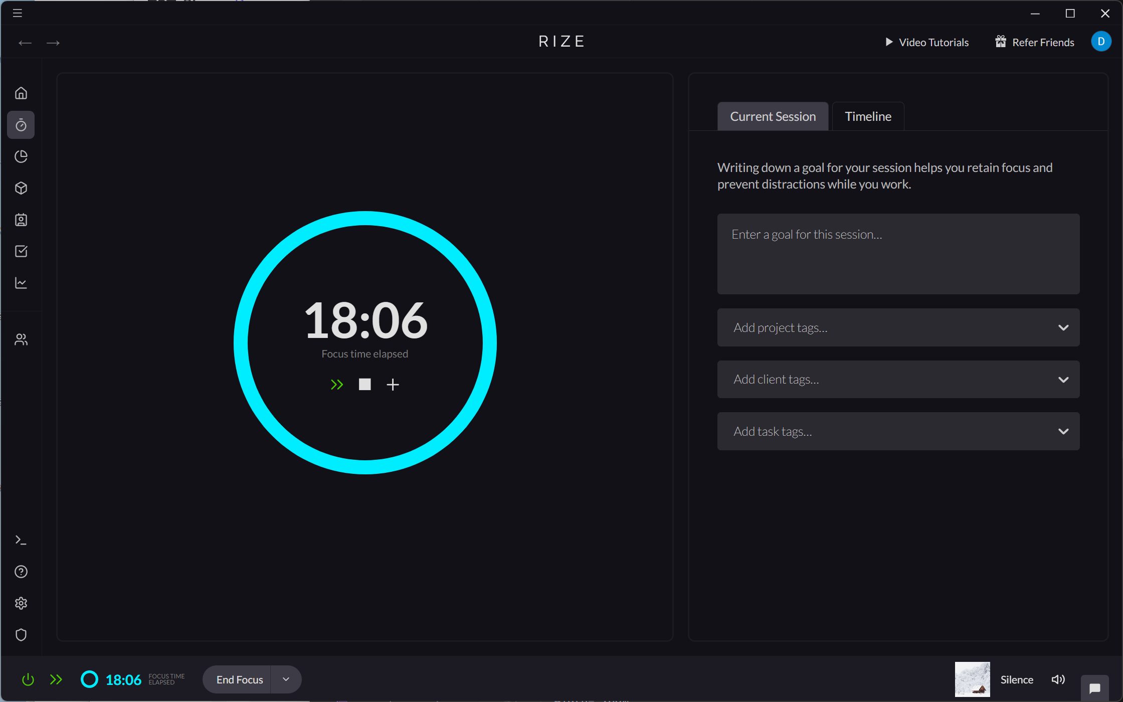Open the Projects view in the sidebar
Viewport: 1123px width, 702px height.
[x=21, y=188]
